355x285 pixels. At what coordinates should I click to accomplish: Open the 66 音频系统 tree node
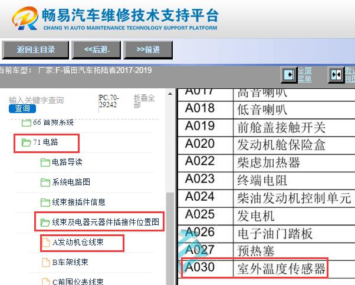53,122
